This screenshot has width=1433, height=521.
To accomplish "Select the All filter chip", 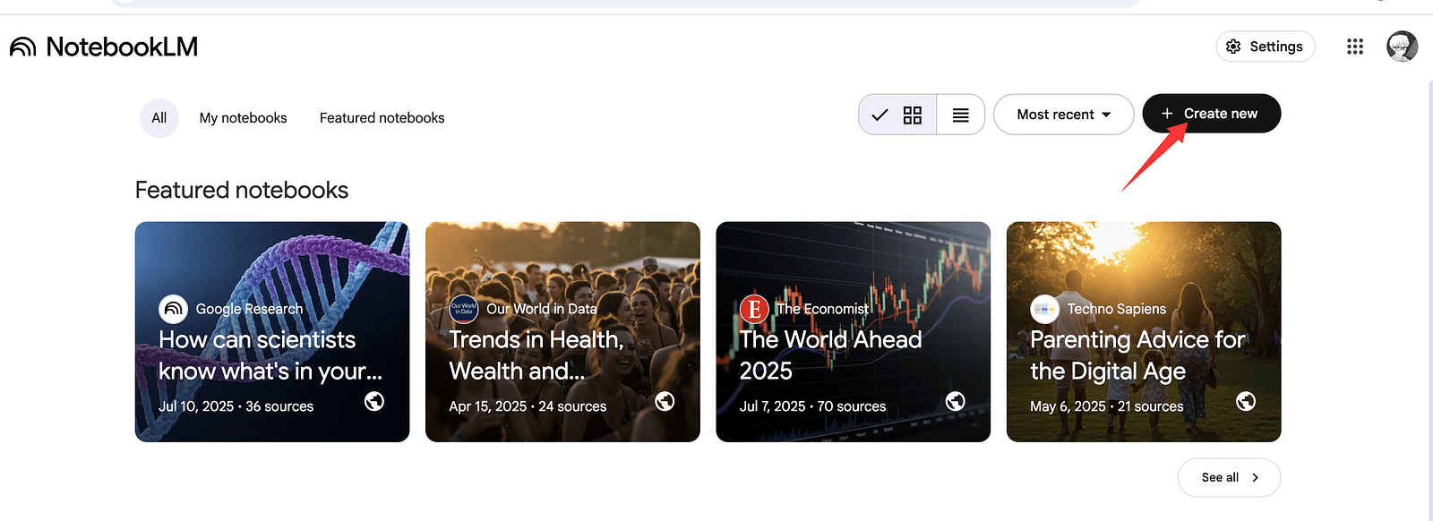I will pyautogui.click(x=159, y=118).
